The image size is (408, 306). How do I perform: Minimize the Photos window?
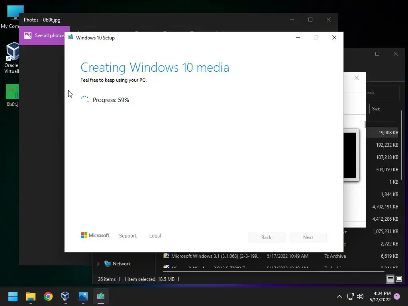(x=292, y=20)
